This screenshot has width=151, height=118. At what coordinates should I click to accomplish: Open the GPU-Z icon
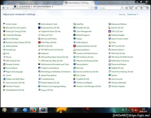point(39,46)
